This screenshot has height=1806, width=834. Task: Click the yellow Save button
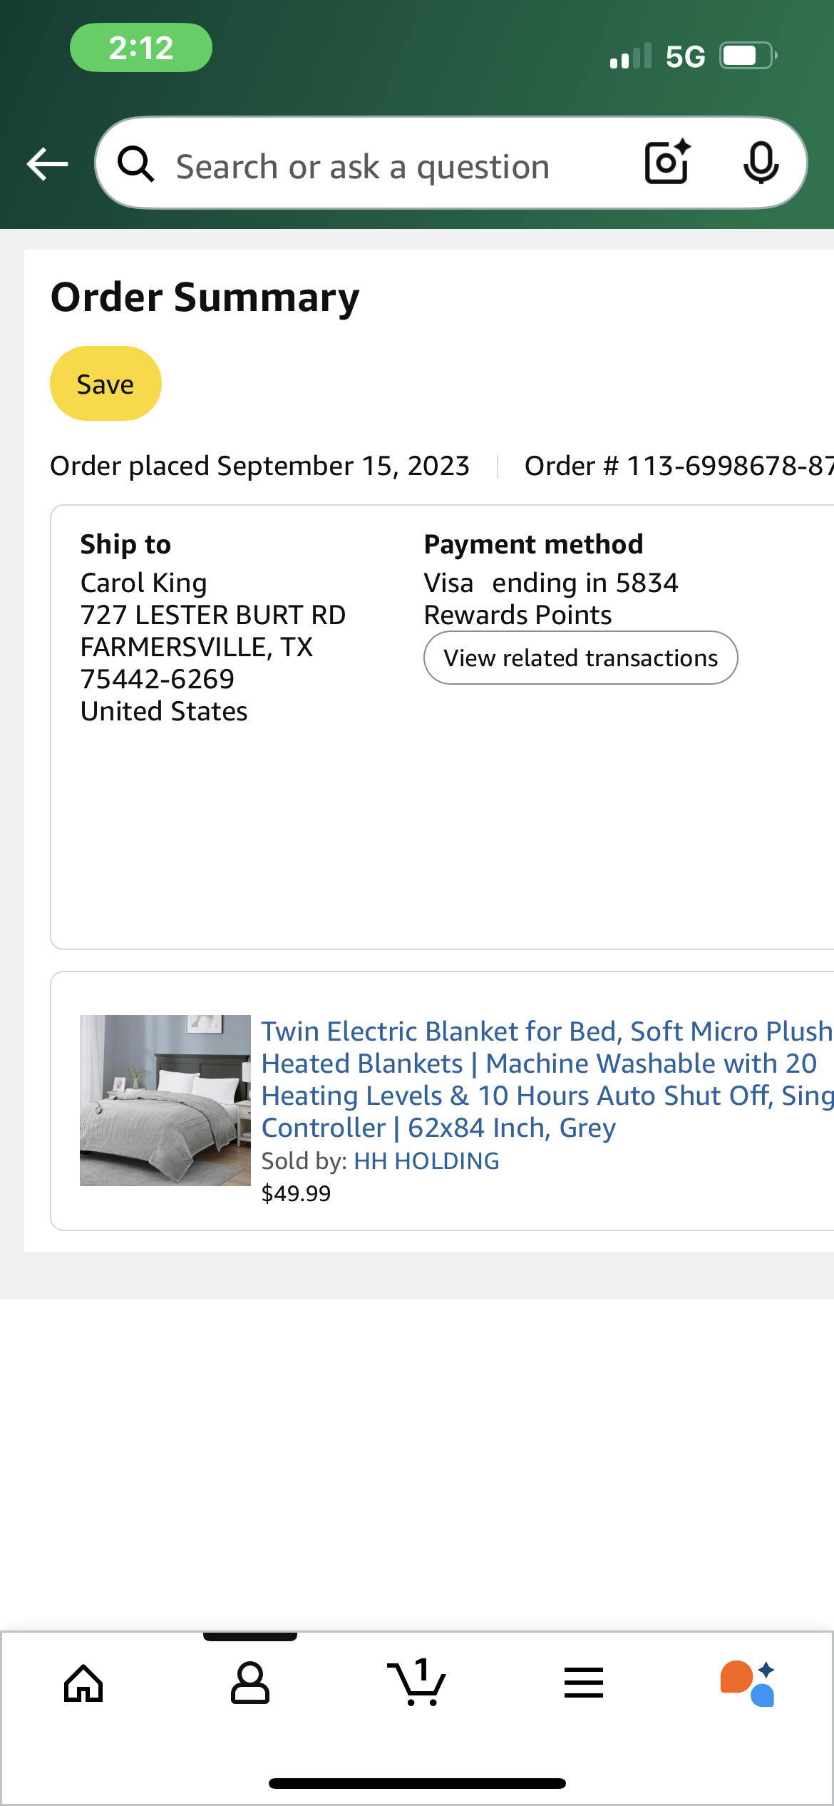(x=105, y=384)
